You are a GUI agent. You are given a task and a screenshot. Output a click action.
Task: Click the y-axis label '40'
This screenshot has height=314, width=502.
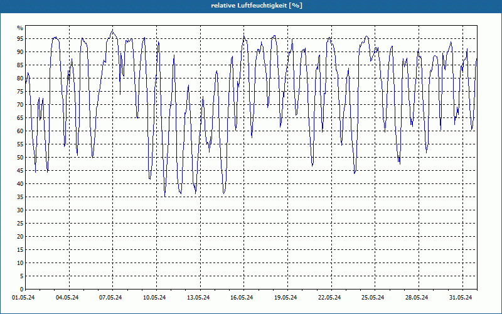[20, 183]
